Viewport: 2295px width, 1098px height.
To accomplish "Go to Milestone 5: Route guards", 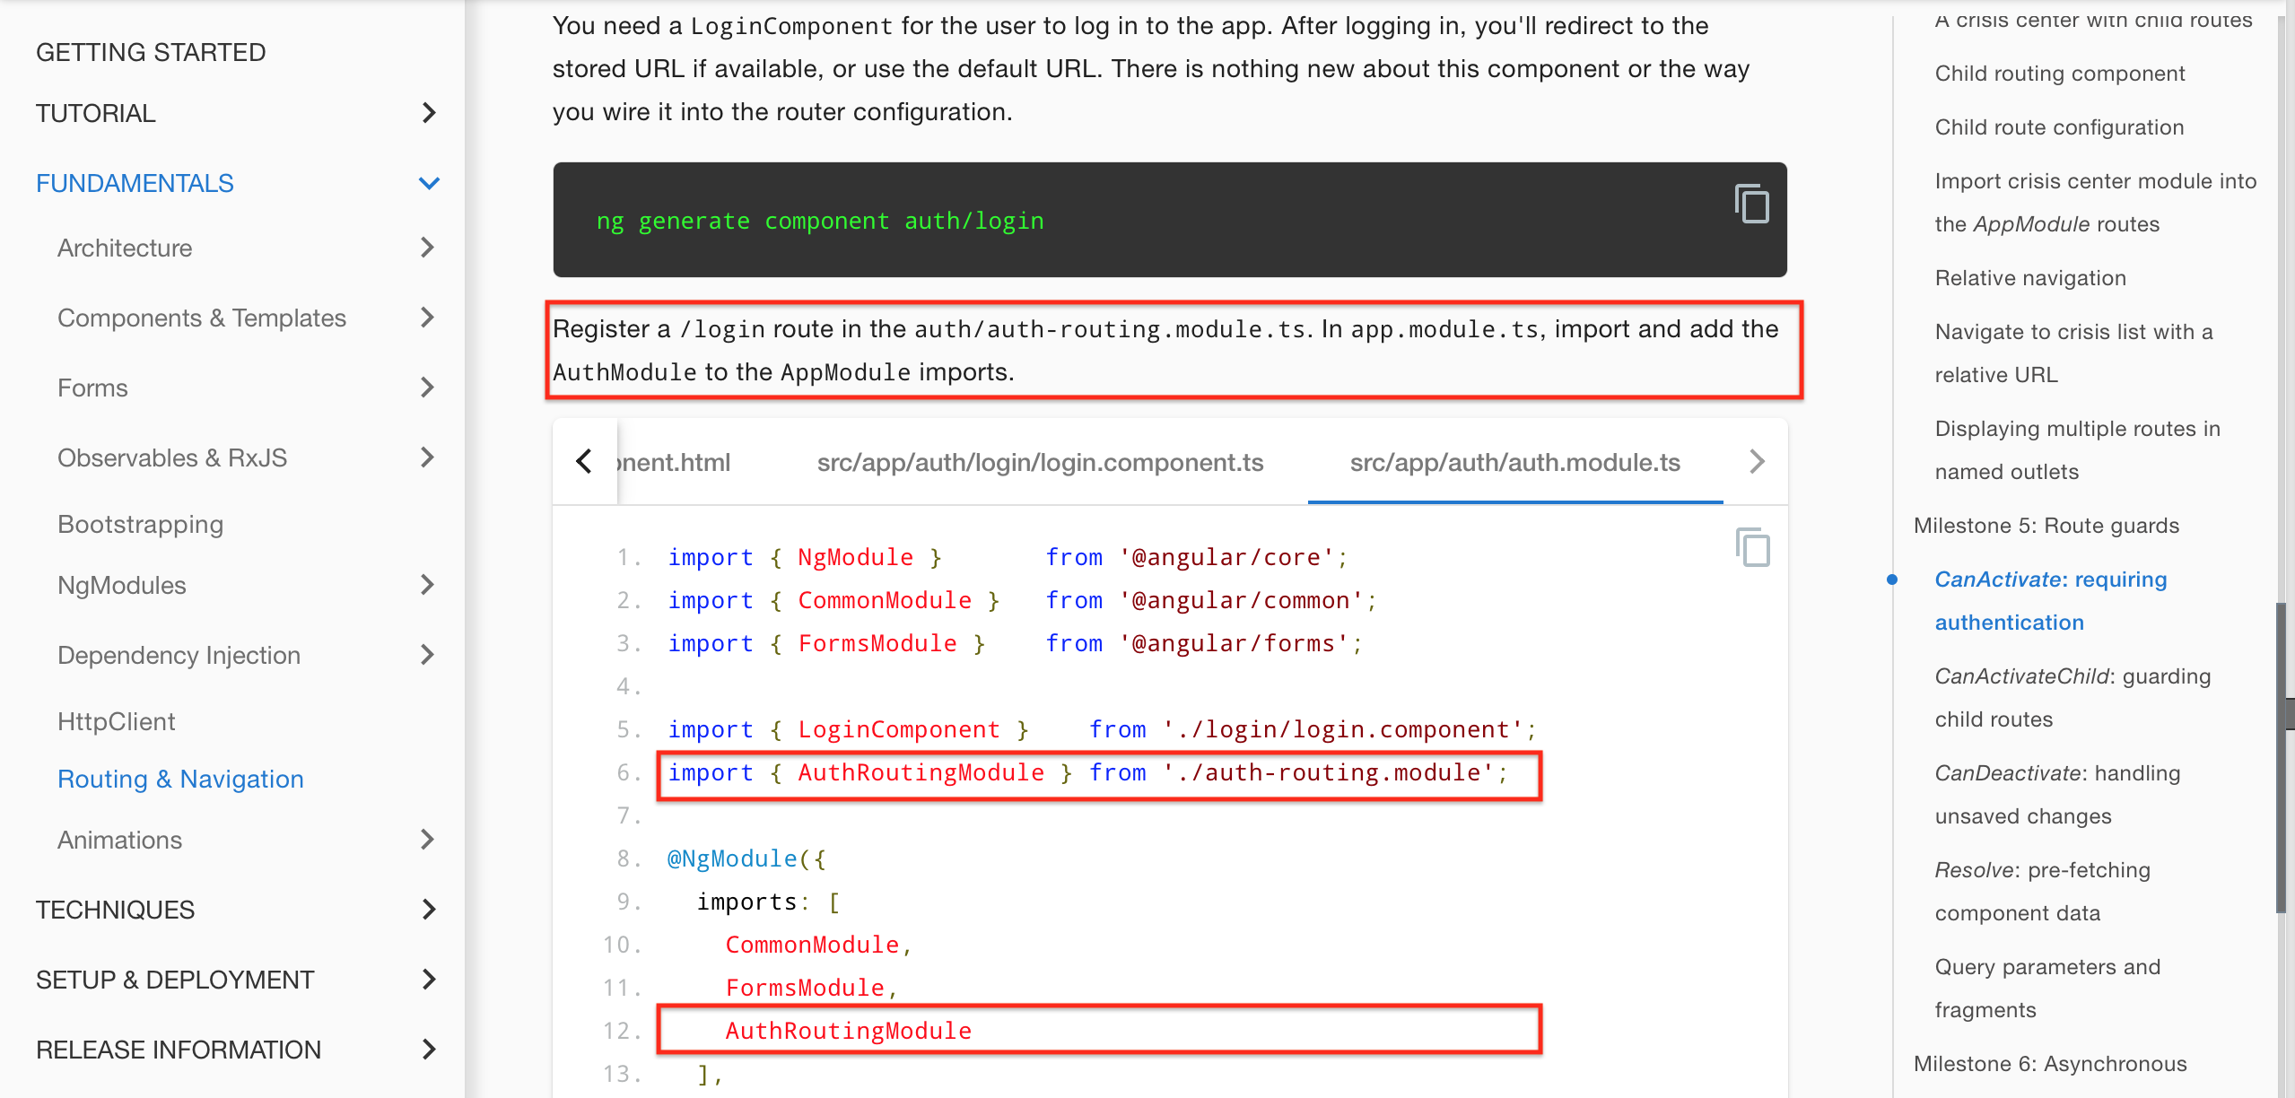I will coord(2046,525).
